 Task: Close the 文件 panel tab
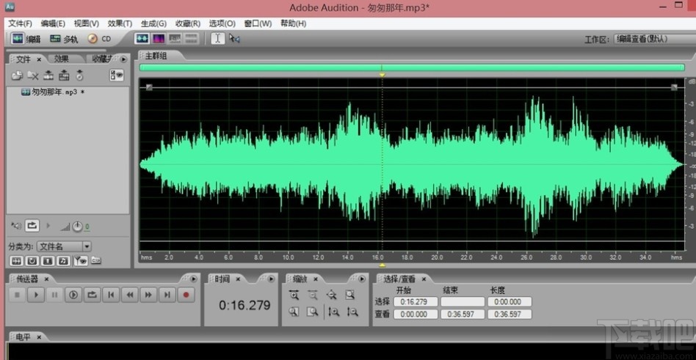[x=39, y=59]
